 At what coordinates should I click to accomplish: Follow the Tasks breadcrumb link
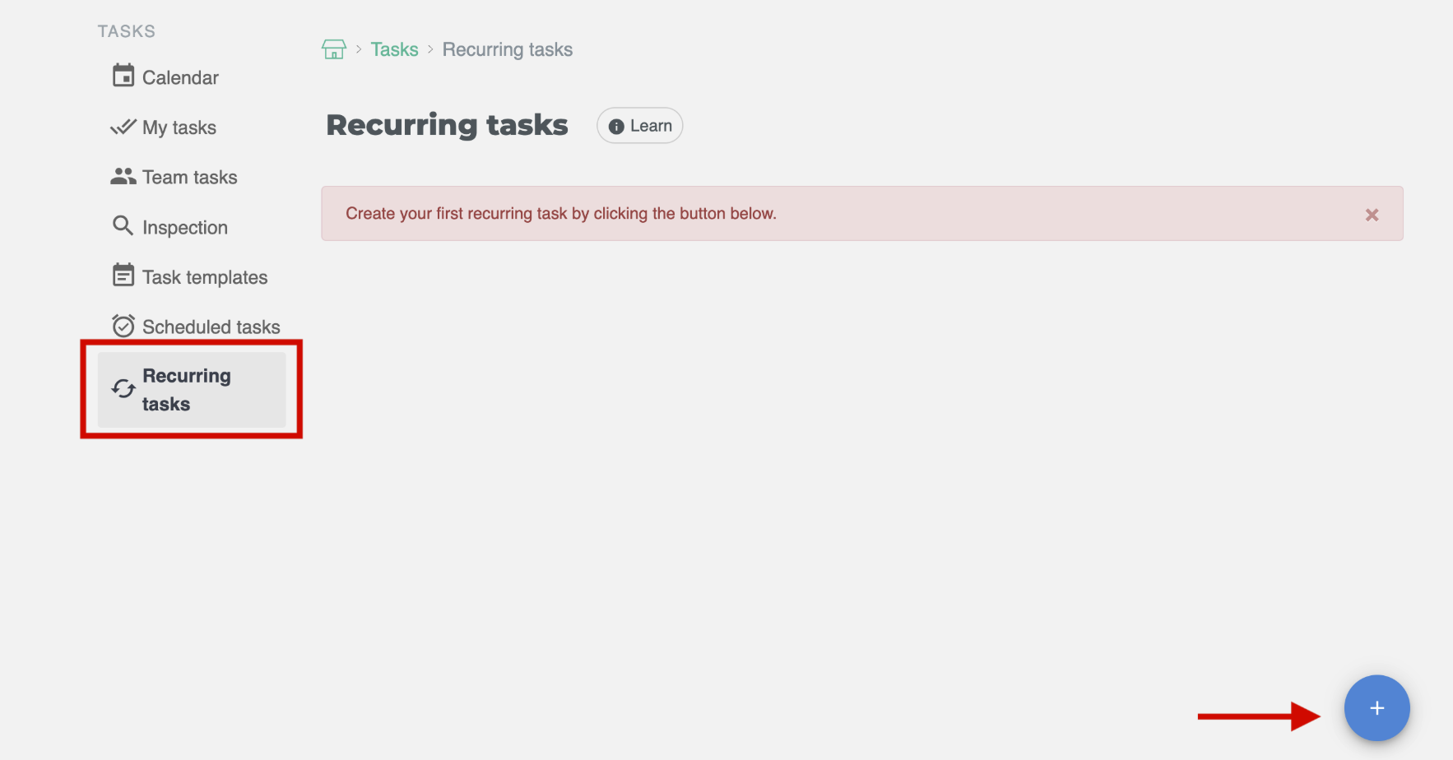pyautogui.click(x=395, y=49)
